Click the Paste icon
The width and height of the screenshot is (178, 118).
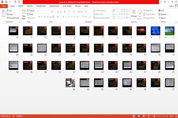pyautogui.click(x=3, y=12)
